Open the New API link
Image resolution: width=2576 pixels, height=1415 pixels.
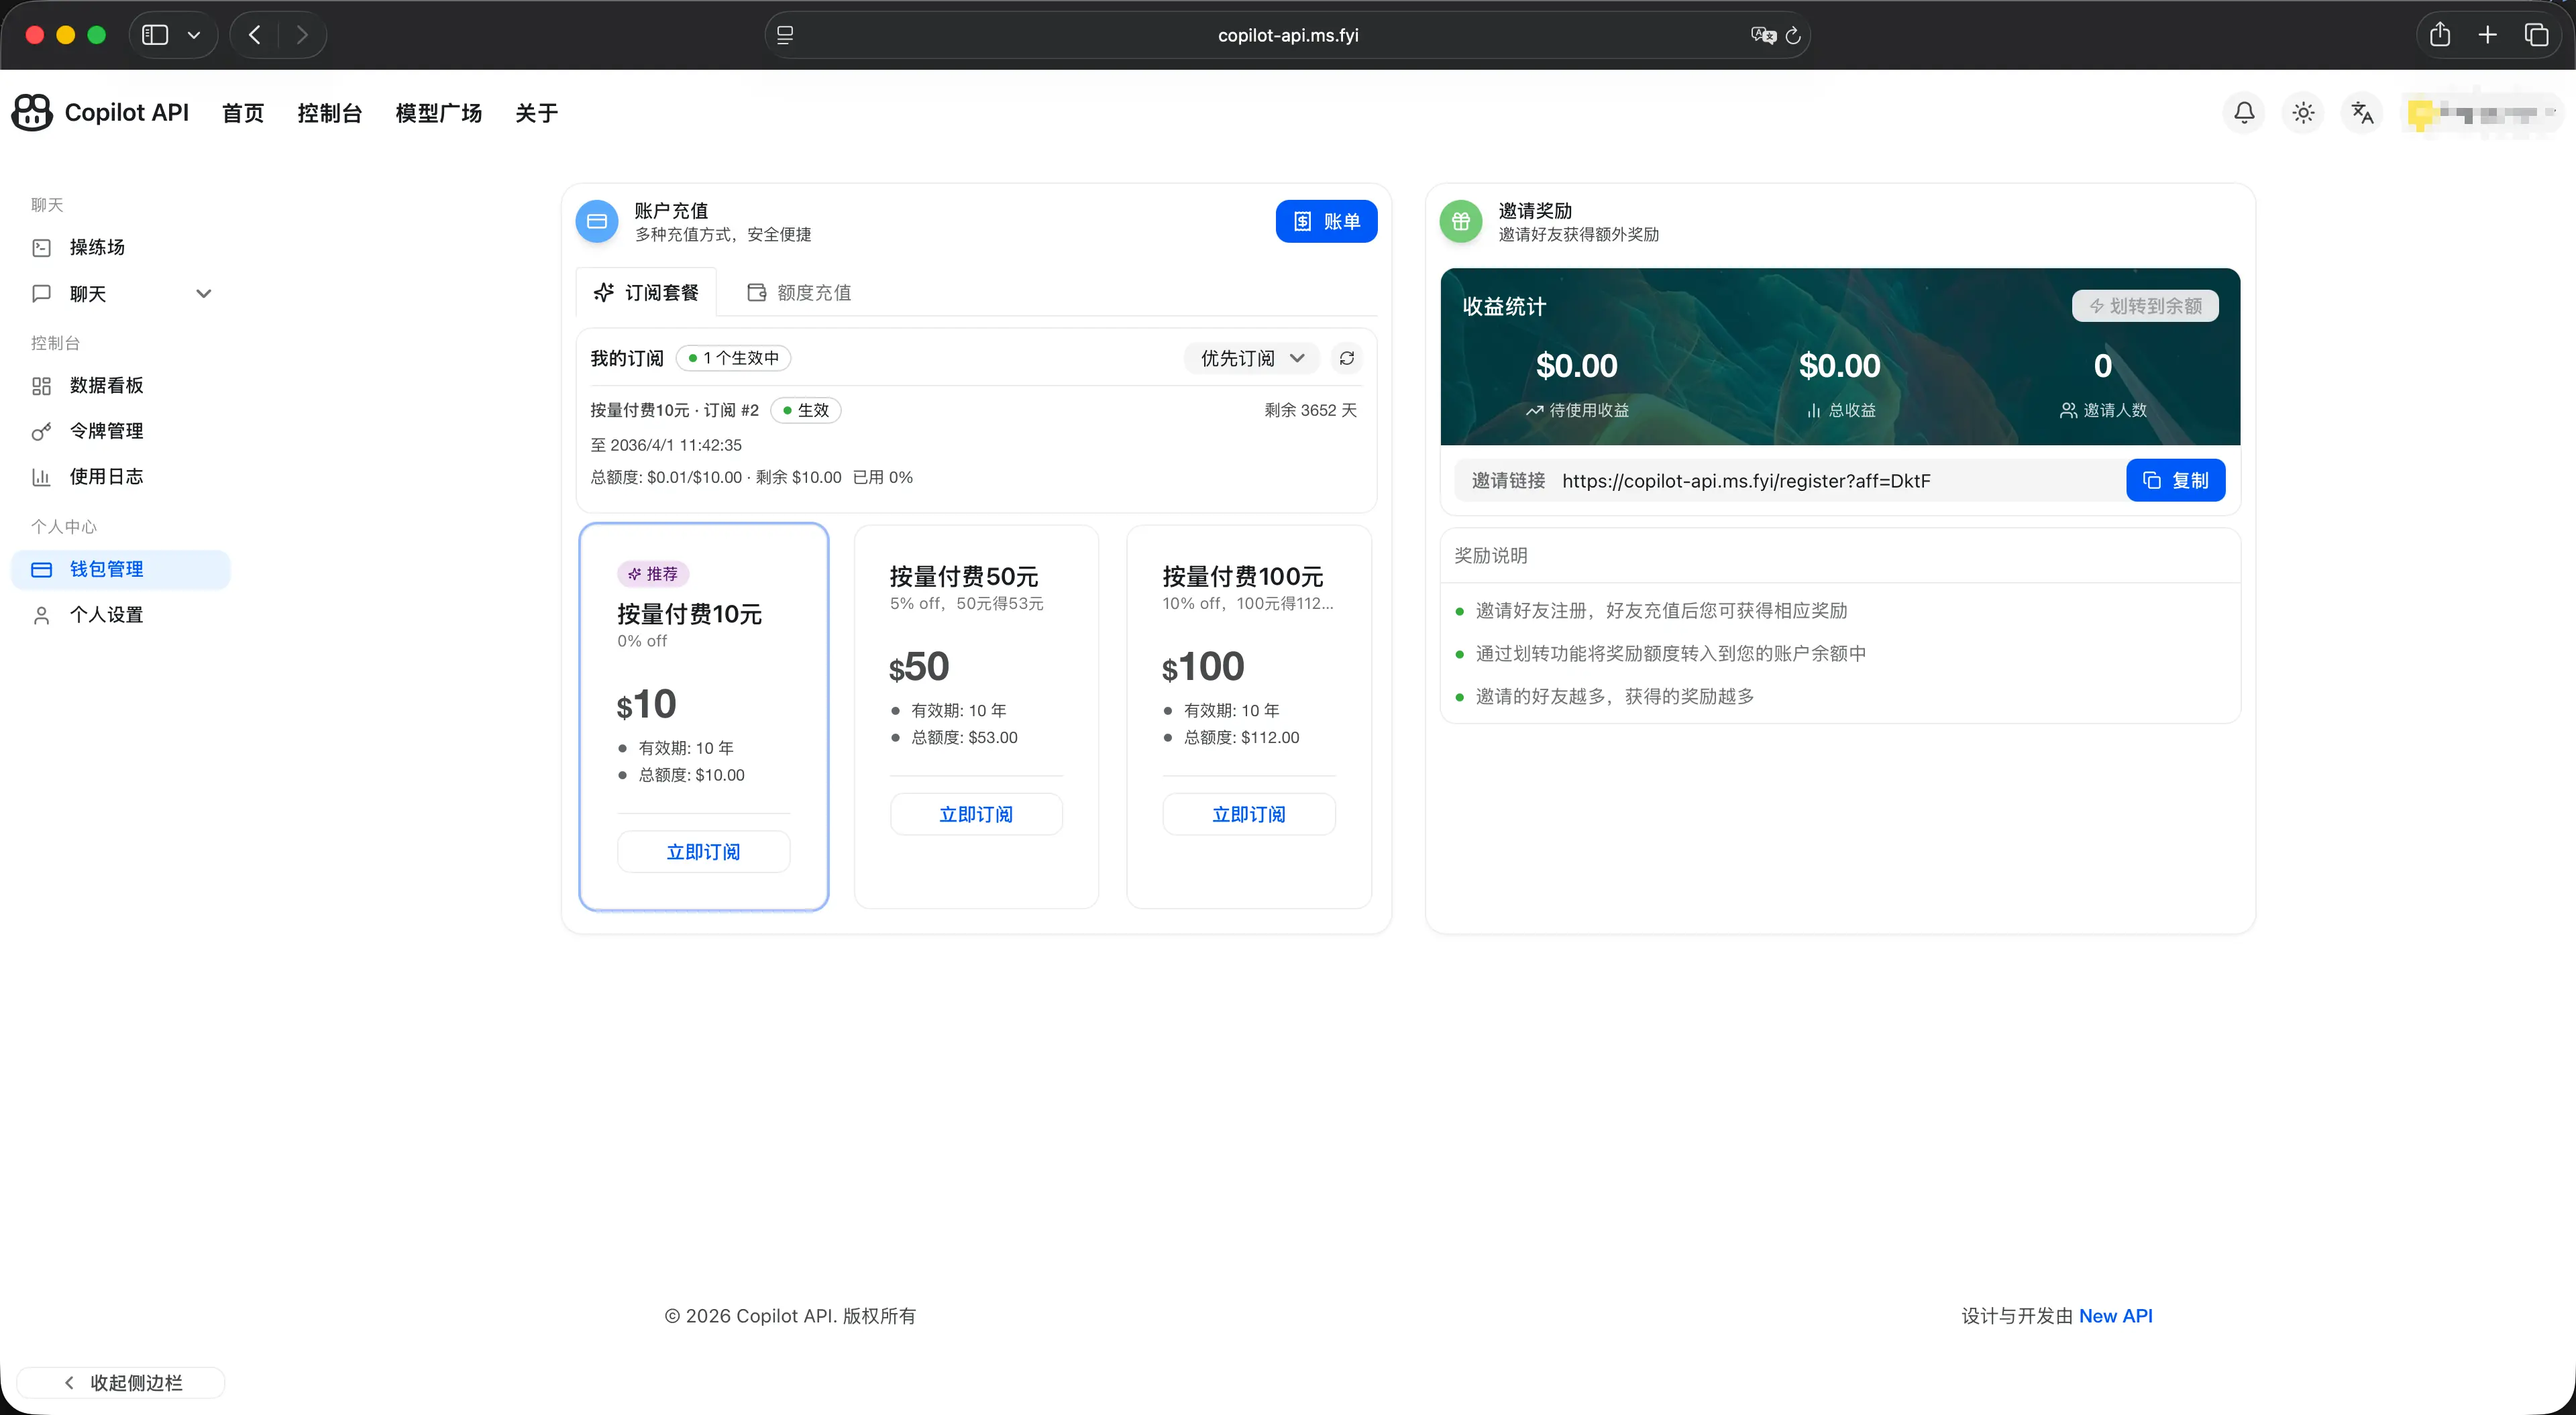pyautogui.click(x=2116, y=1315)
